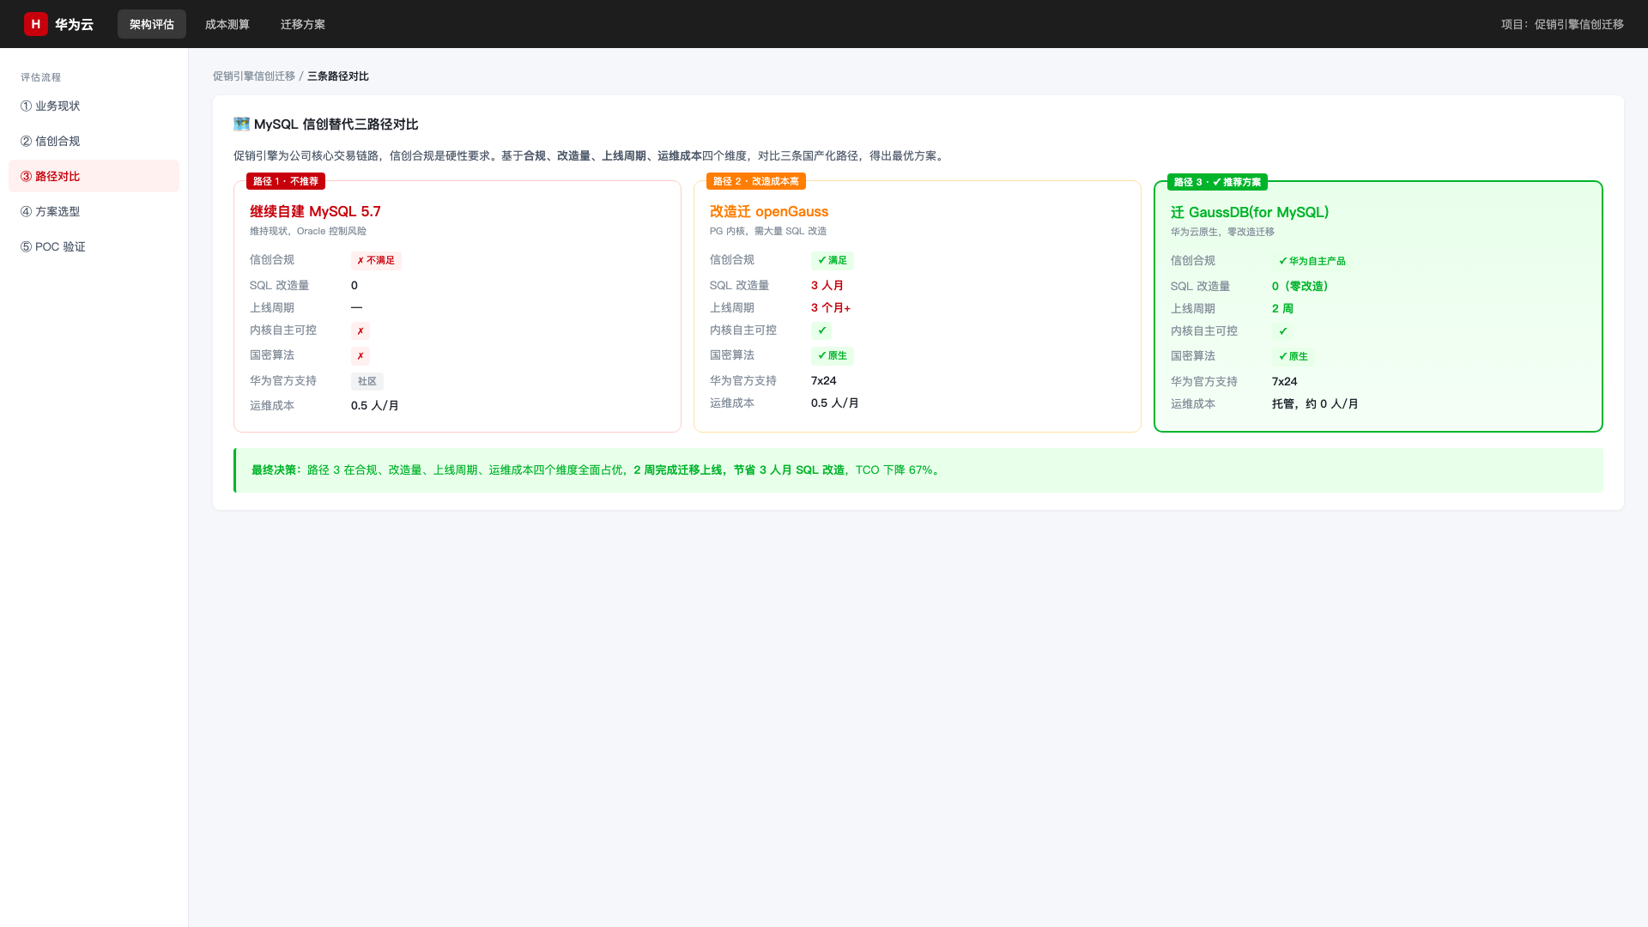Open the 架构评估 tab
This screenshot has width=1648, height=927.
tap(152, 24)
